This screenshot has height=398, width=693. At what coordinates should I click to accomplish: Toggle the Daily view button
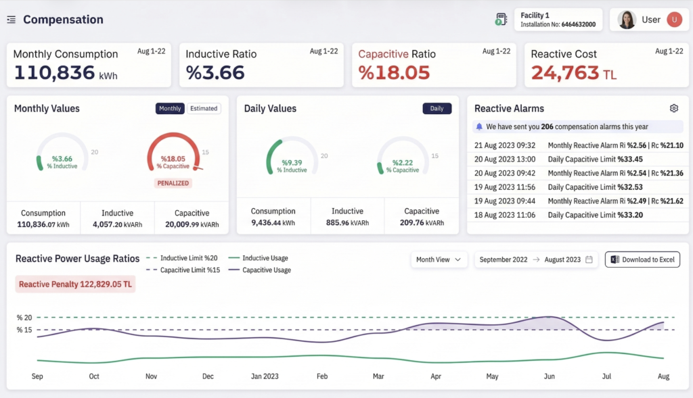[x=437, y=108]
